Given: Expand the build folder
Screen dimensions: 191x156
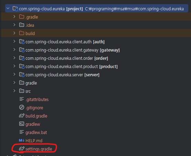Looking at the screenshot, I should (14, 33).
